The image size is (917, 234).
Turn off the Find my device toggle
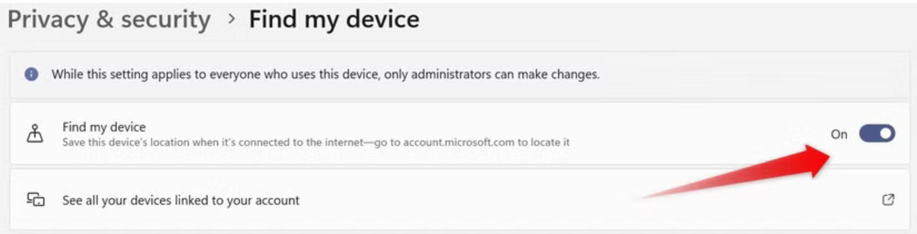(877, 134)
